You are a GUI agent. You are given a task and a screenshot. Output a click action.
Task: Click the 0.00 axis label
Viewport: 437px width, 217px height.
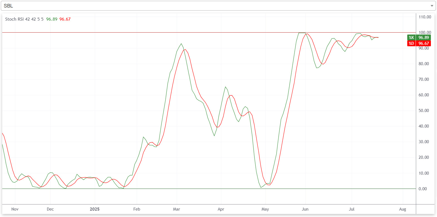[423, 189]
